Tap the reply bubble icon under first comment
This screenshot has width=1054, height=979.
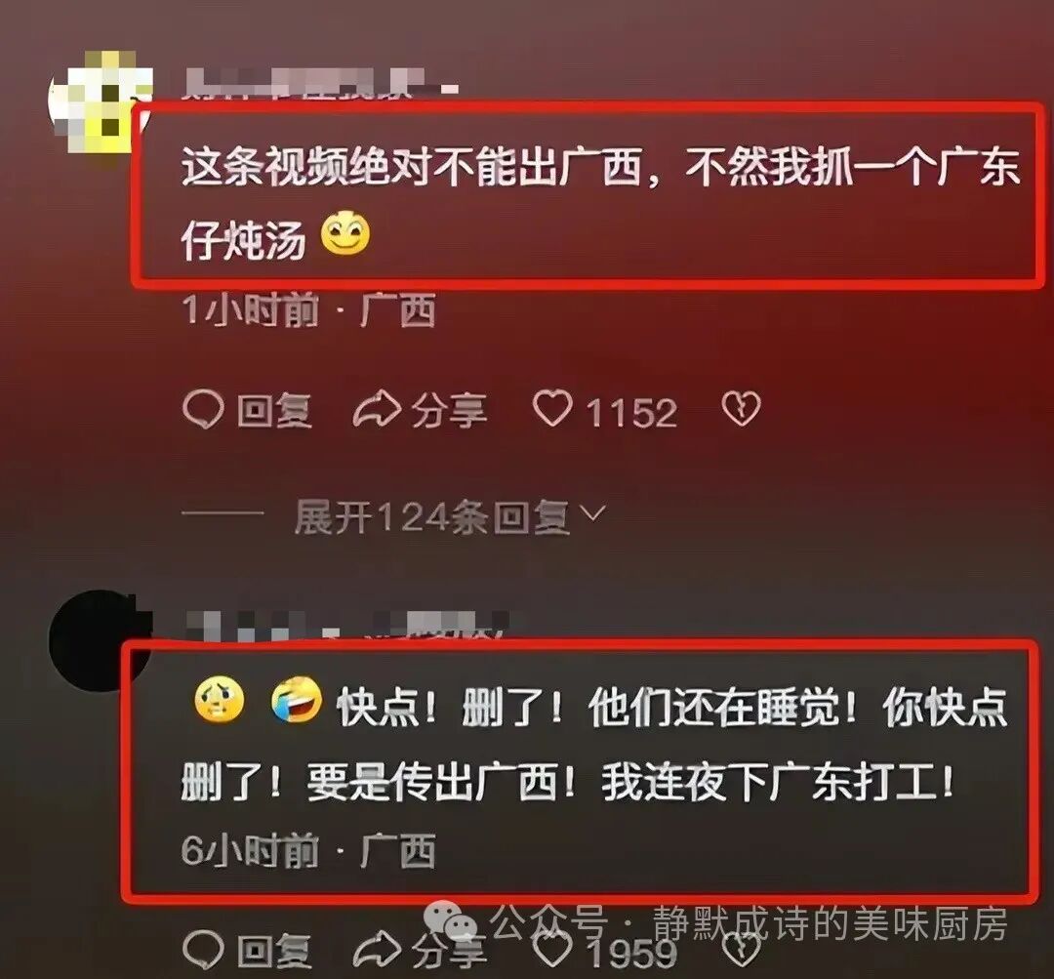click(x=202, y=409)
